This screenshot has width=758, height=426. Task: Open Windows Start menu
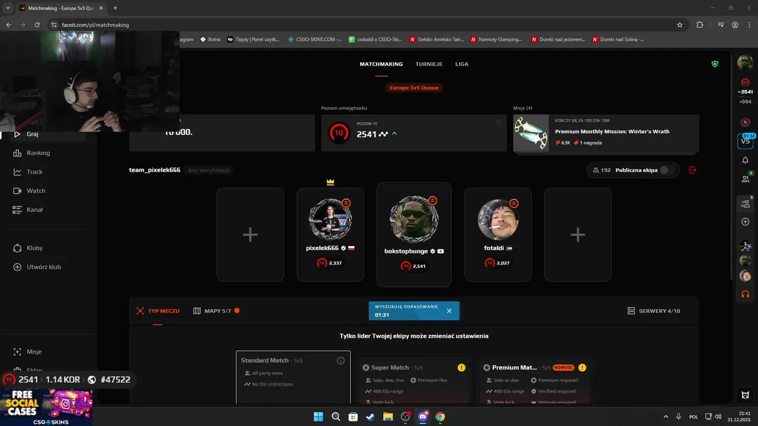[318, 417]
